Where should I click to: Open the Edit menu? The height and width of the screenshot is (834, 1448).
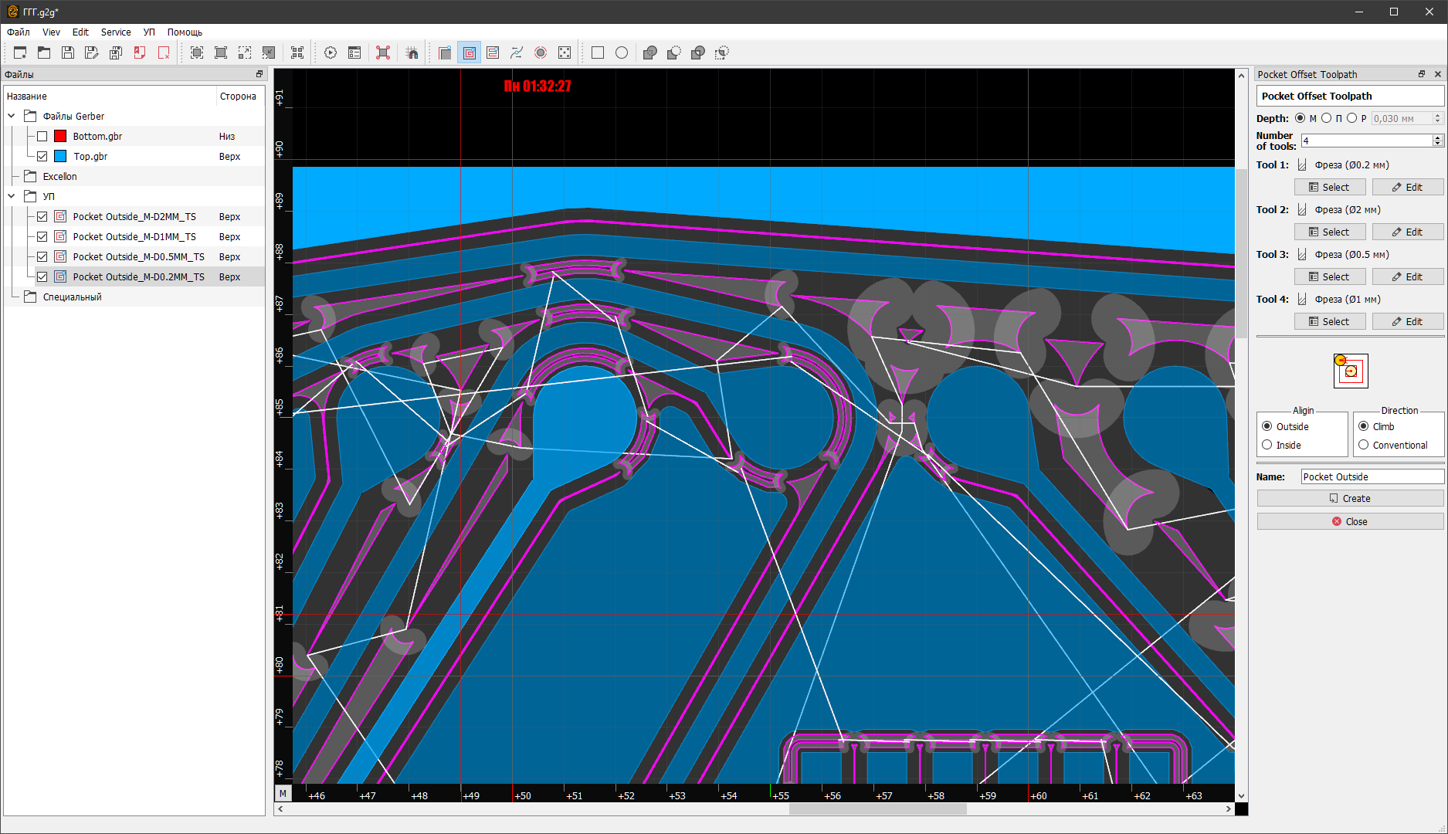(x=80, y=32)
